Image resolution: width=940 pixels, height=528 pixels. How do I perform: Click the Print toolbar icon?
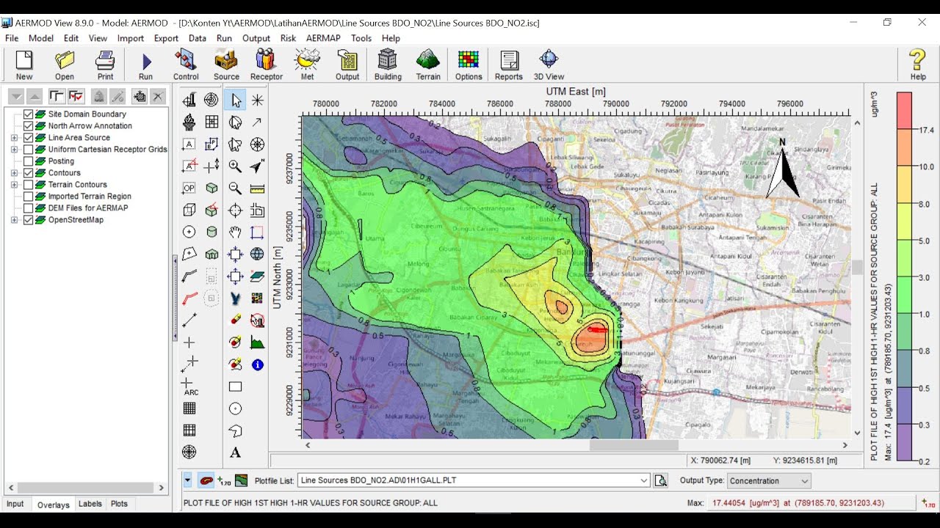[105, 65]
